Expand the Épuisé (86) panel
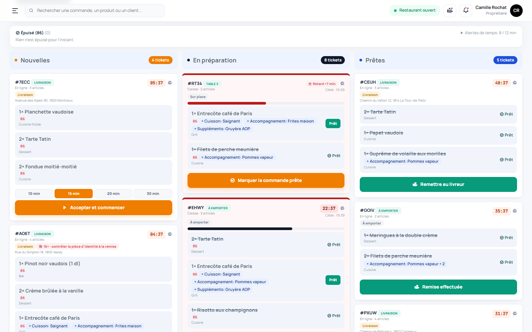This screenshot has height=332, width=532. pos(33,33)
